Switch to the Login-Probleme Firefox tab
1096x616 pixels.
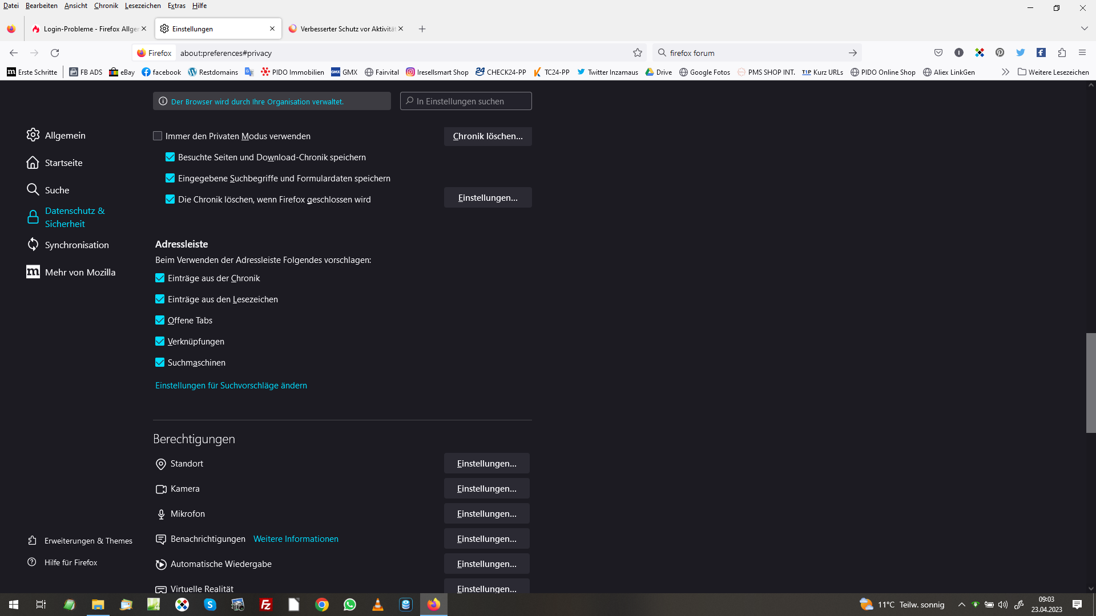(86, 29)
